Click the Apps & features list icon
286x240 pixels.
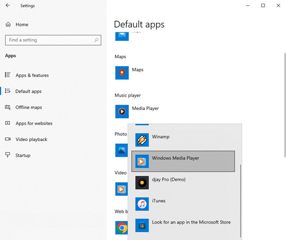[x=7, y=74]
